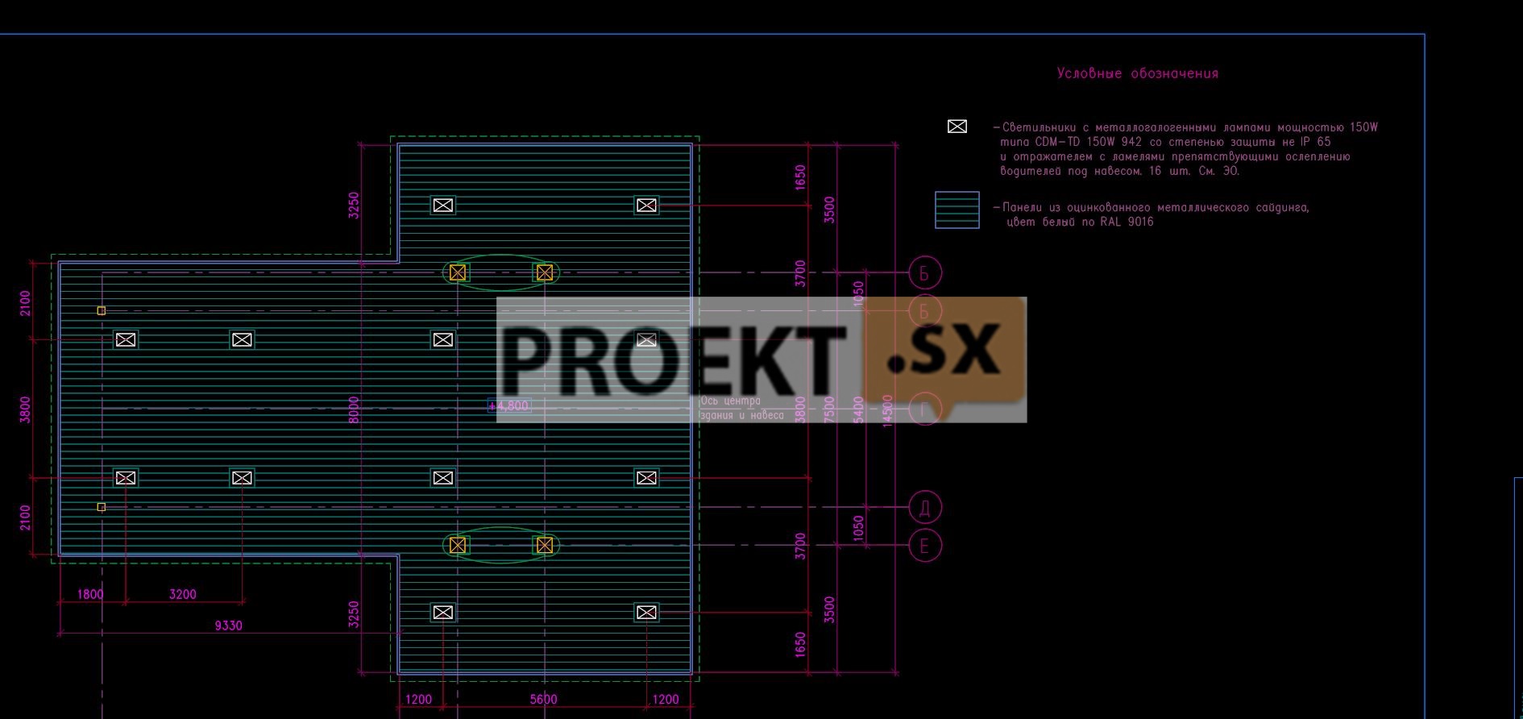Screen dimensions: 1523x719
Task: Select left orange luminaire on axis Е line
Action: [458, 545]
